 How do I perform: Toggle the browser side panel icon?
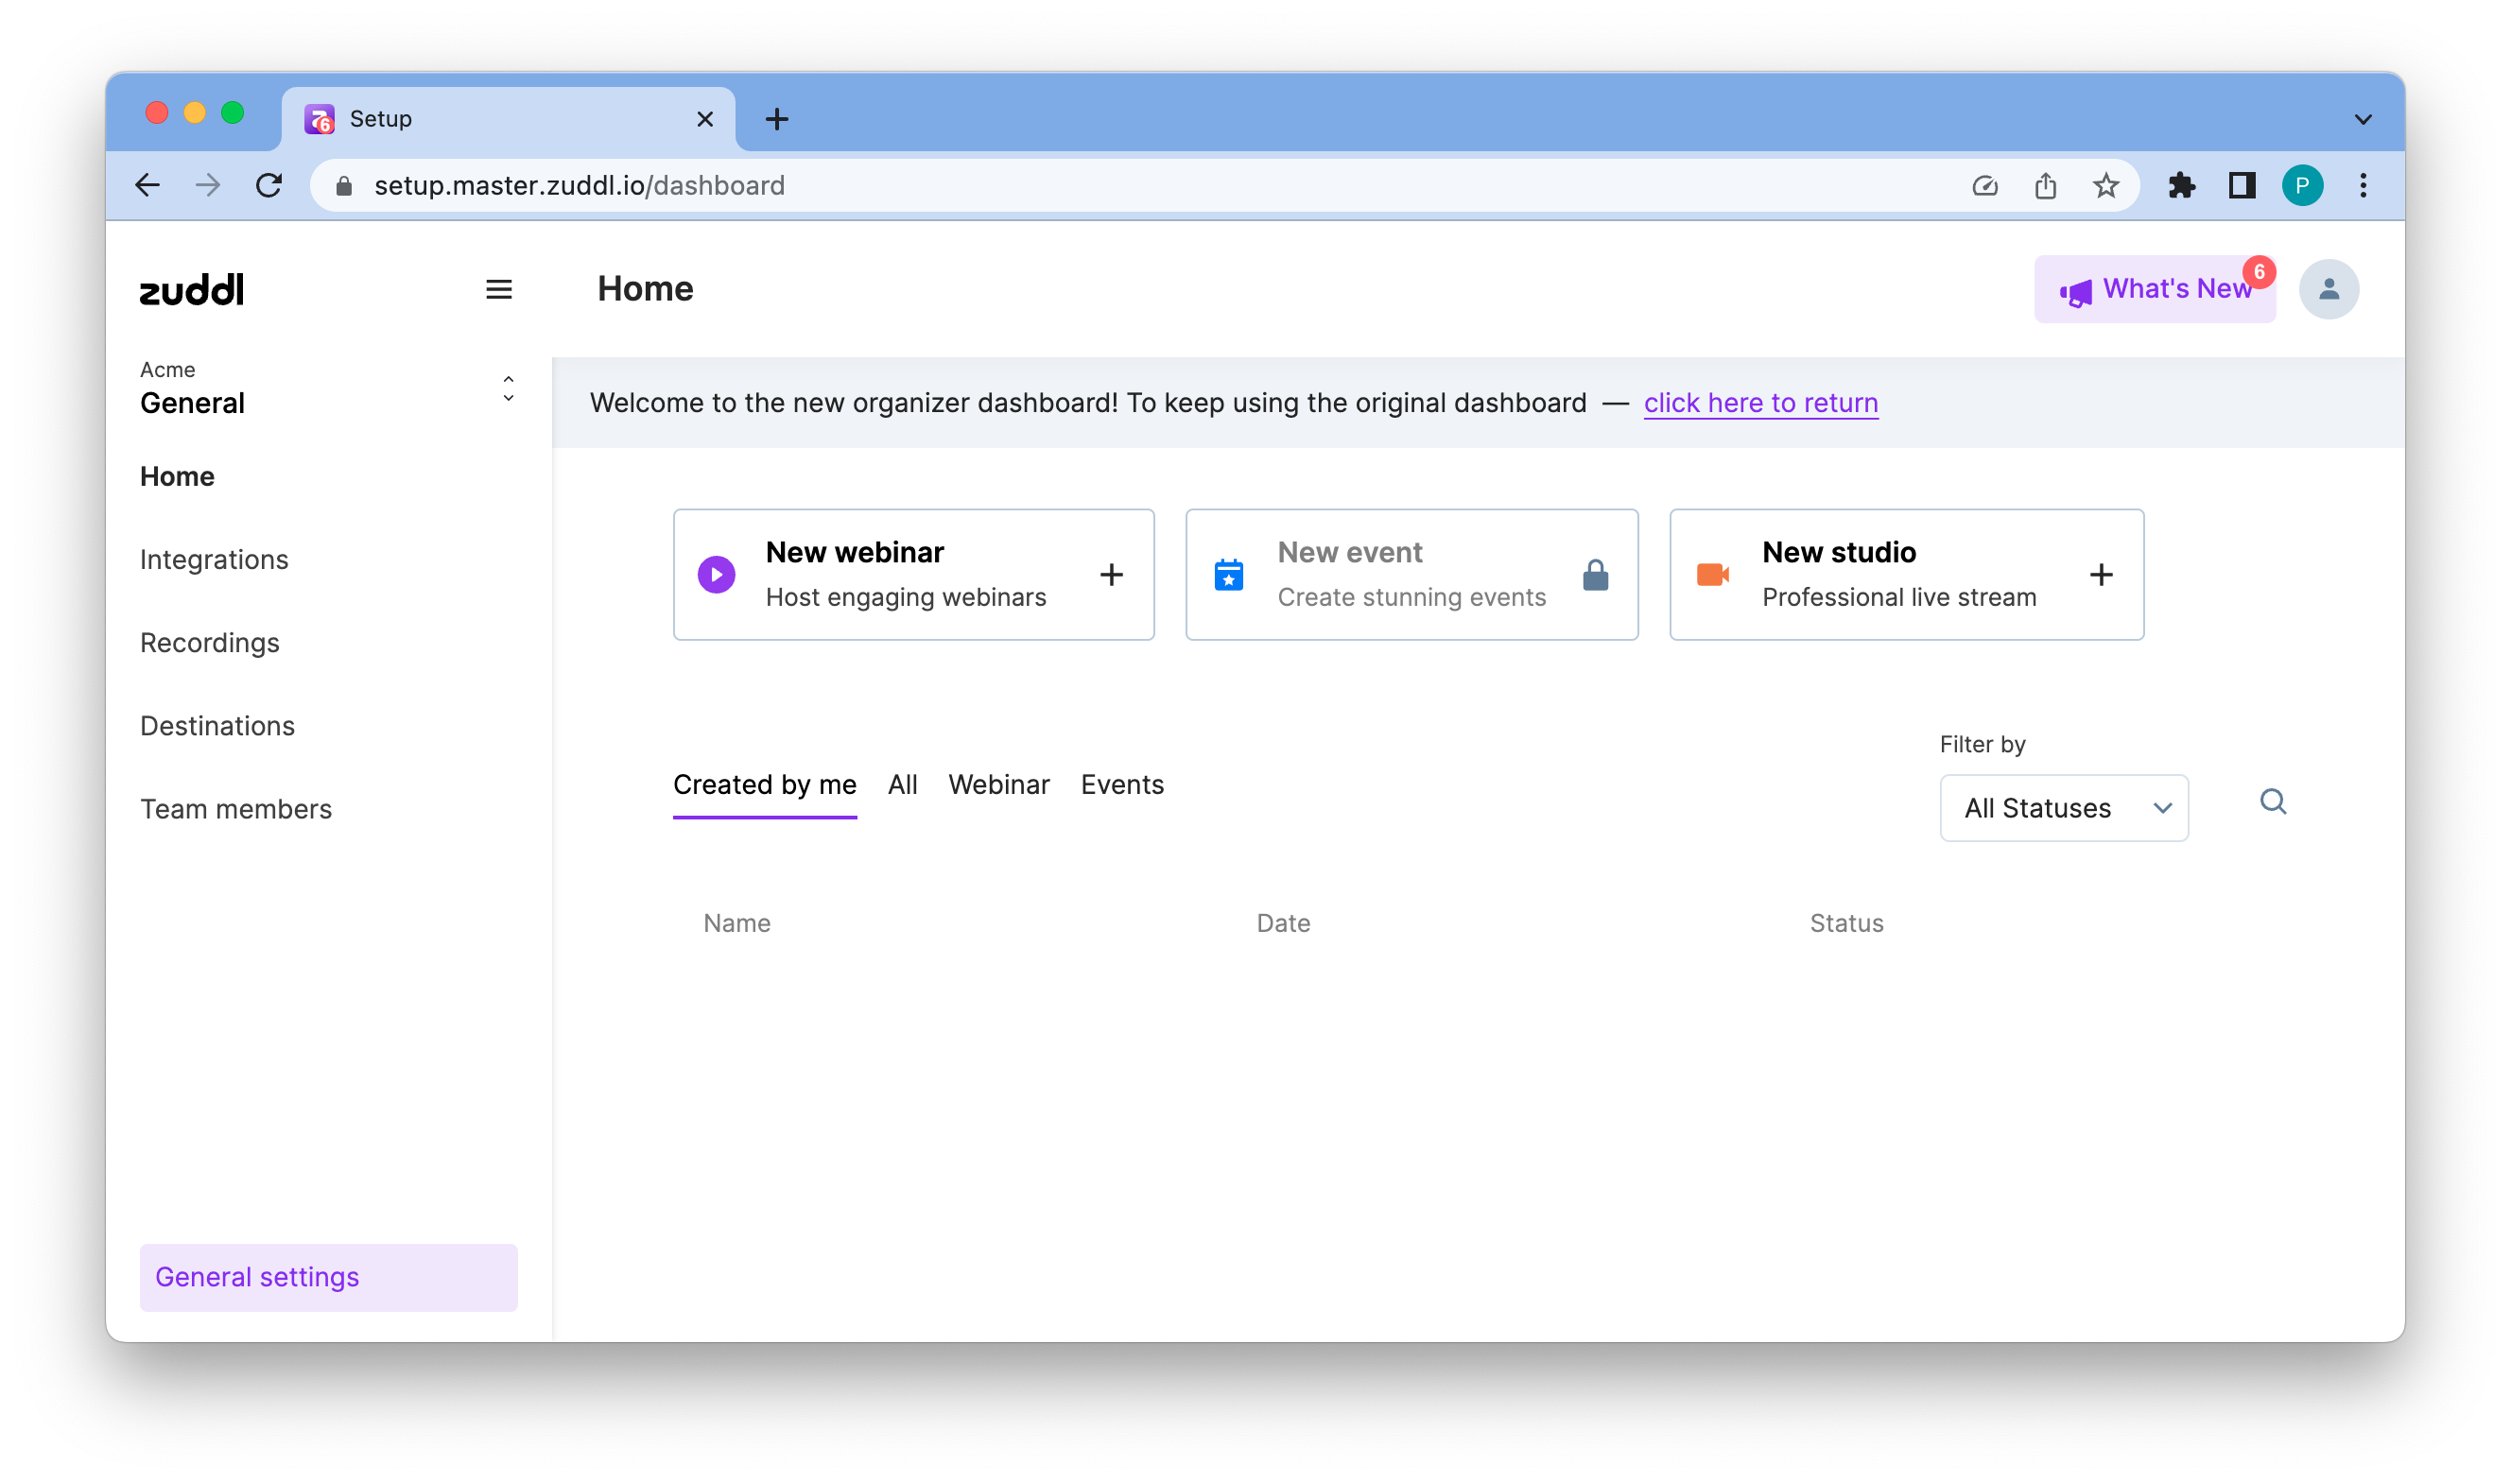[2242, 186]
